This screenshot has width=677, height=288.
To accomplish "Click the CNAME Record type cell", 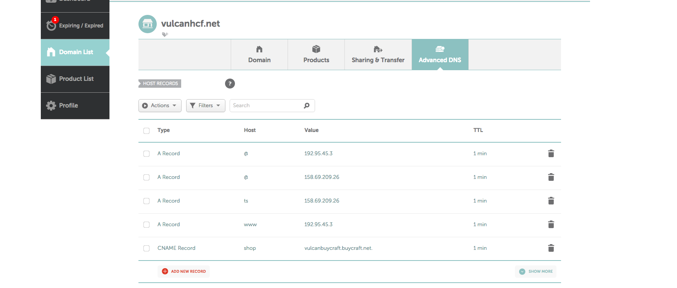I will click(x=176, y=248).
